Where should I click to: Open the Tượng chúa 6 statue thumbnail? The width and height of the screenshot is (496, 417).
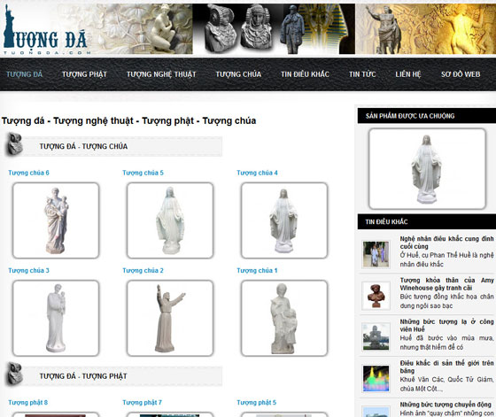coord(56,220)
